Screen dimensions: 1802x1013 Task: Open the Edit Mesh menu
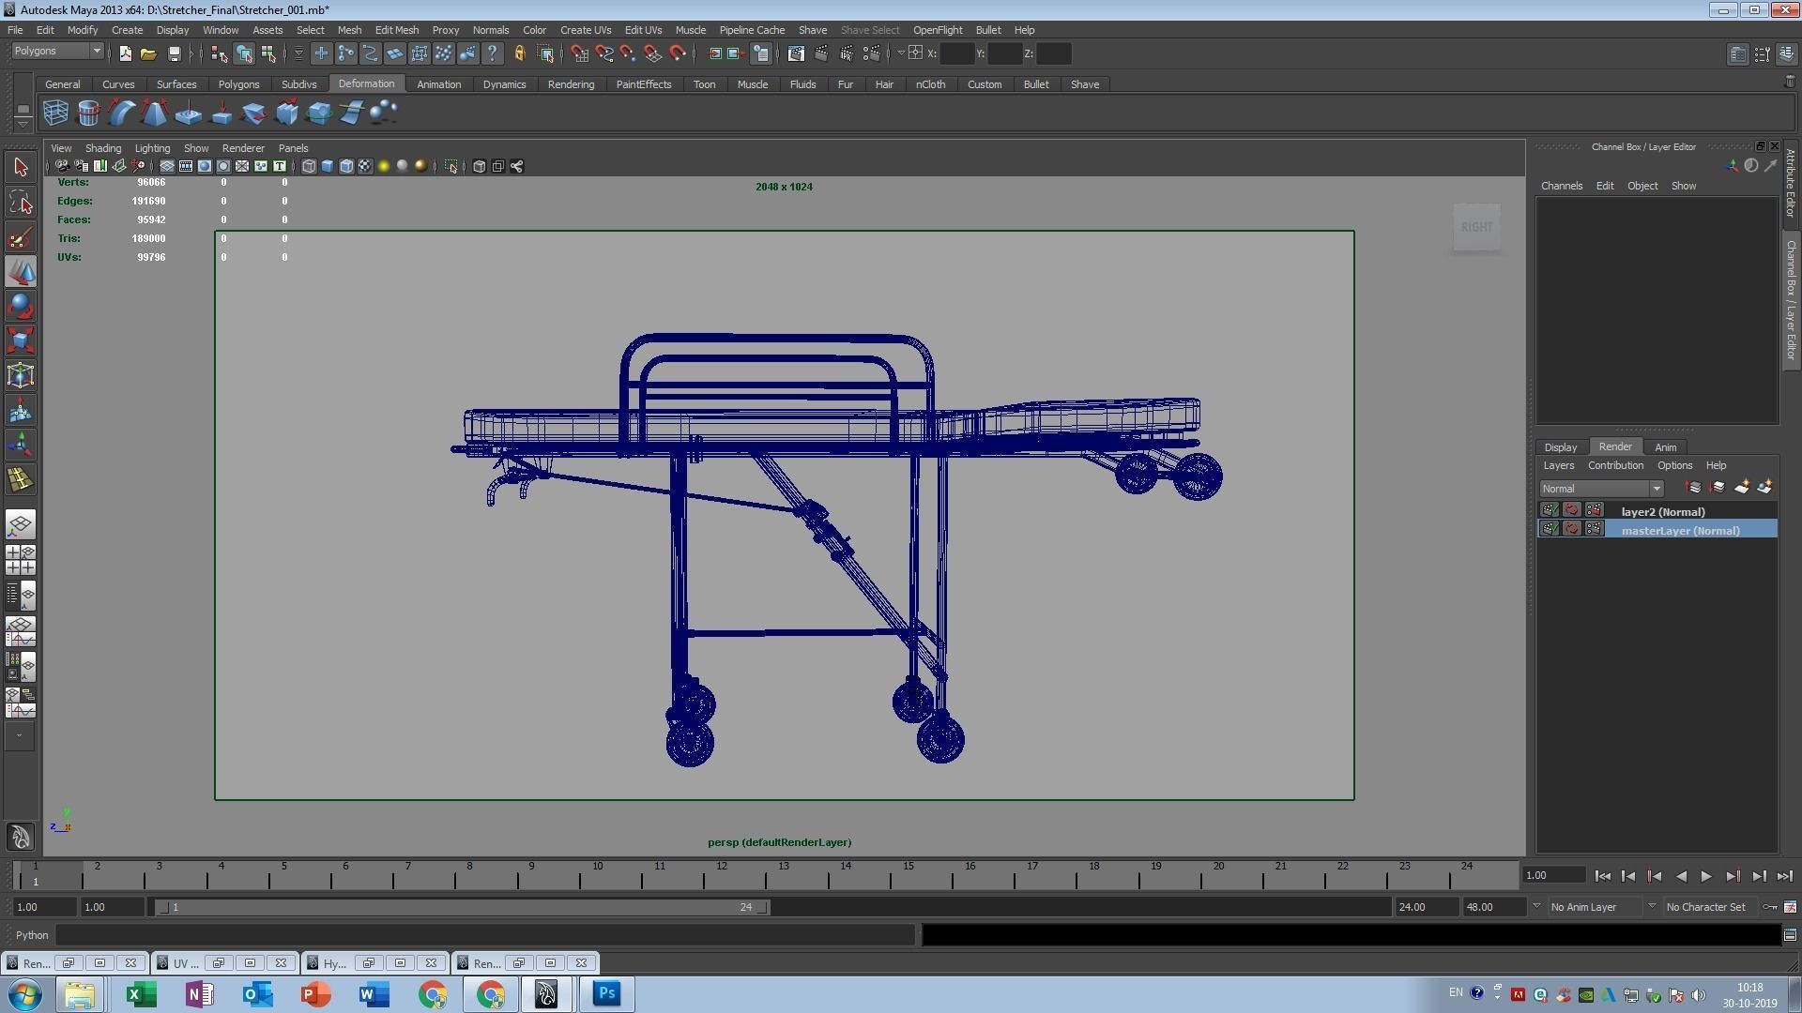click(x=396, y=30)
